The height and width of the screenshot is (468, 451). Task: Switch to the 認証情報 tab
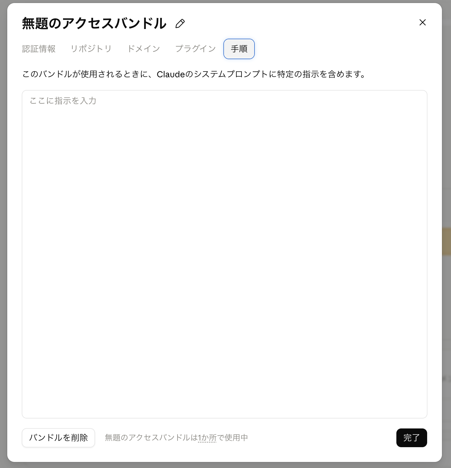tap(39, 49)
